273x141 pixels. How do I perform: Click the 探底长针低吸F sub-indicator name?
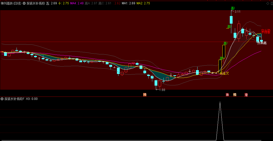coord(15,99)
